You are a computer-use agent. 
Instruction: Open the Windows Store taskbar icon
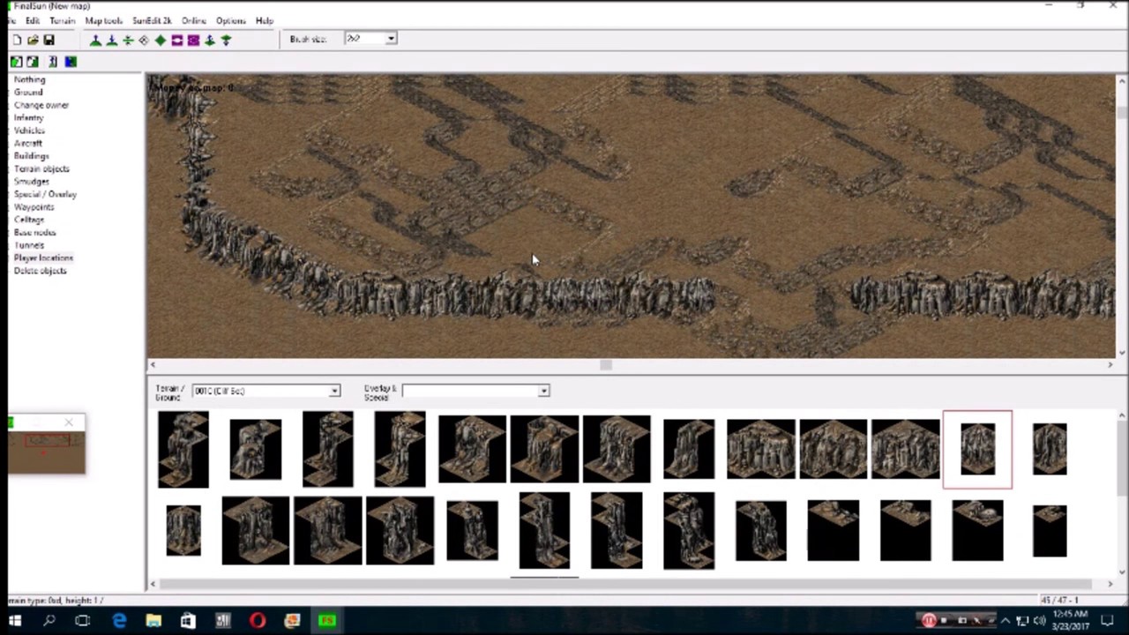point(188,621)
